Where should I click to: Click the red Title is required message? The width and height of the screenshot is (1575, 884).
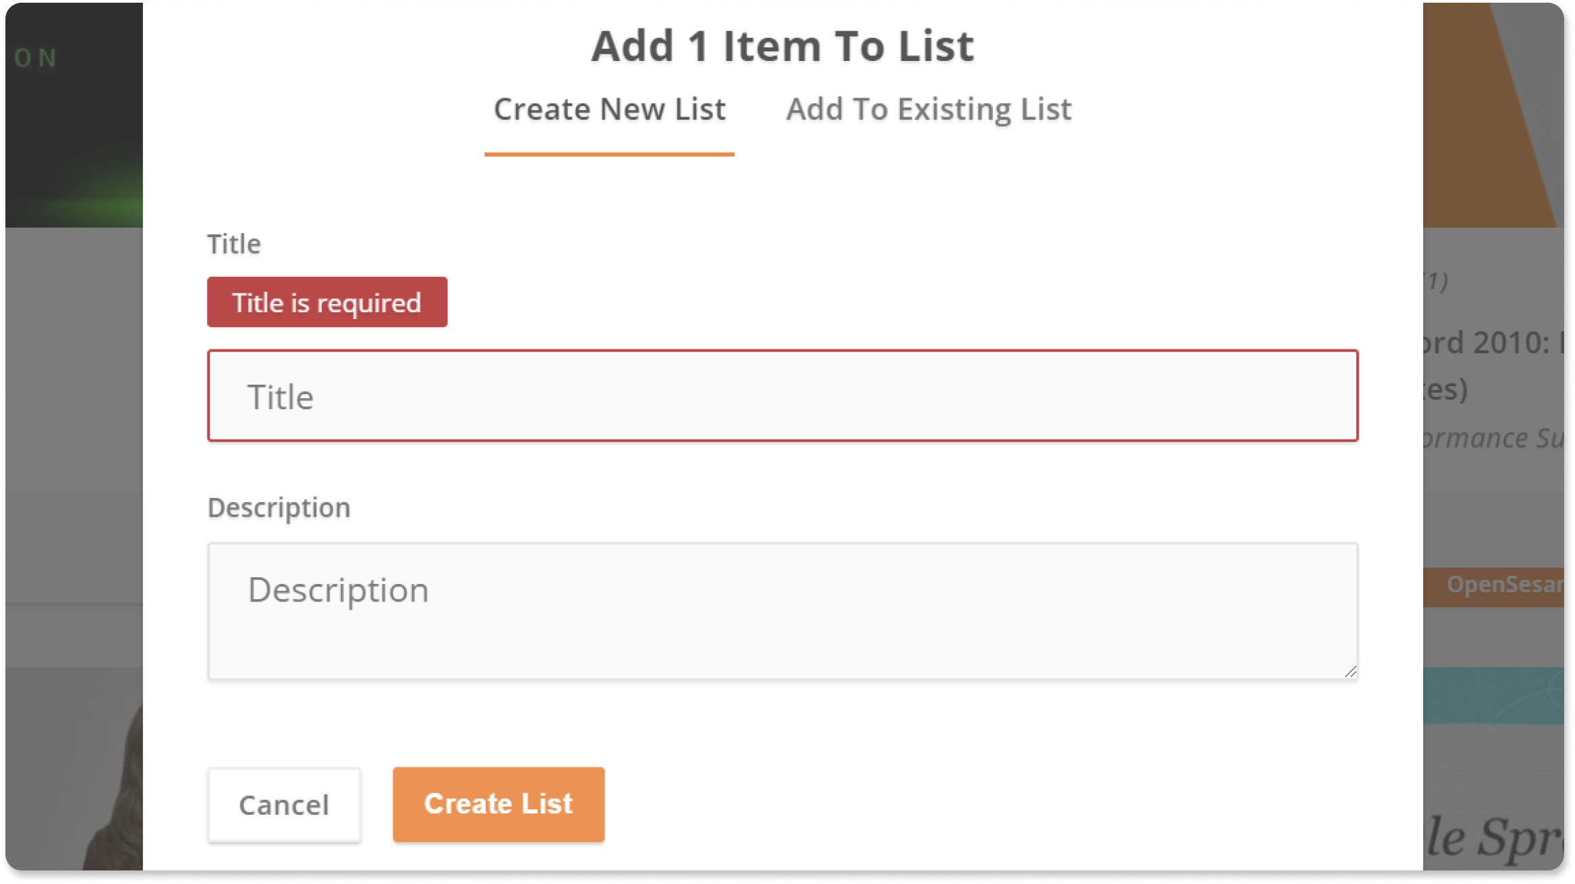pos(327,302)
